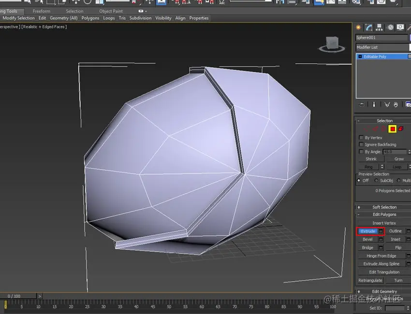Check the Ignore Backfacing option
This screenshot has width=411, height=314.
pos(361,144)
